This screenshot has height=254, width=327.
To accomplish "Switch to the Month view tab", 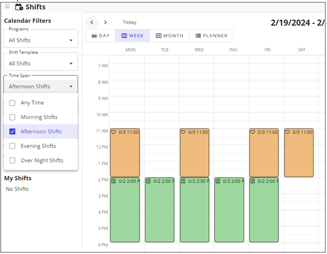I will click(169, 36).
